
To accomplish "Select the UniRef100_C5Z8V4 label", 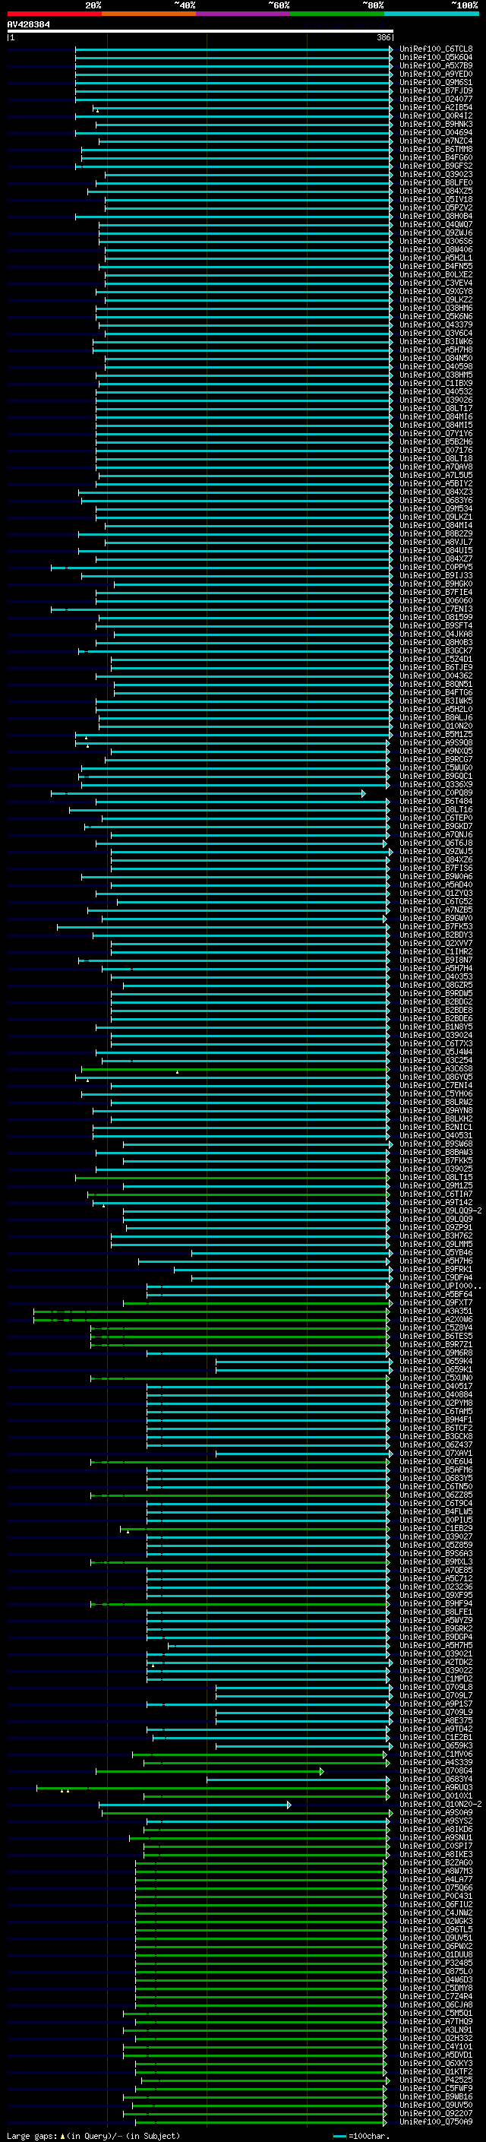I will 435,1328.
